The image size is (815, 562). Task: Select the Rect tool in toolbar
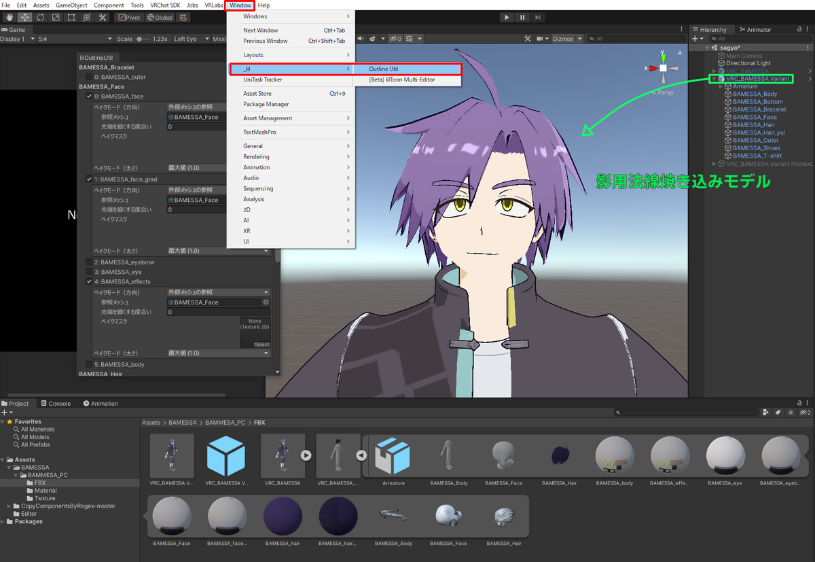tap(71, 17)
